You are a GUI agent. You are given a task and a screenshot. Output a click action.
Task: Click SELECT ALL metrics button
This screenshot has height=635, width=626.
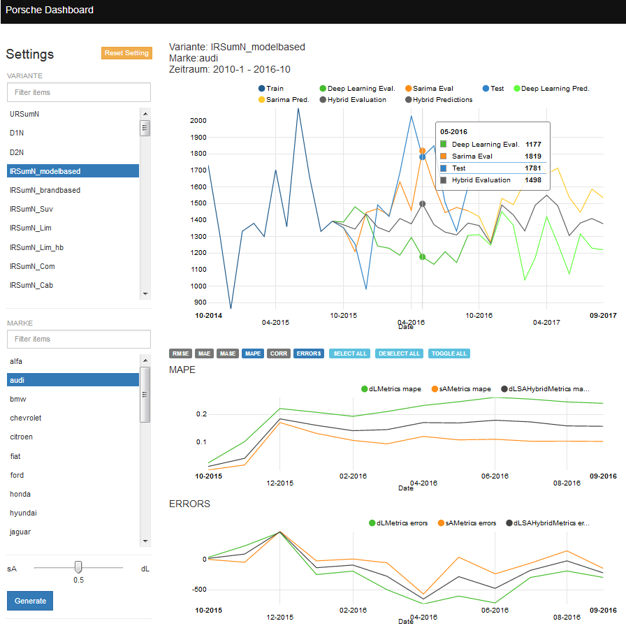point(349,353)
